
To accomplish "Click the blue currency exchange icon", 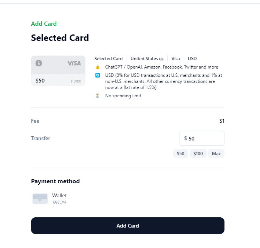I will point(97,75).
